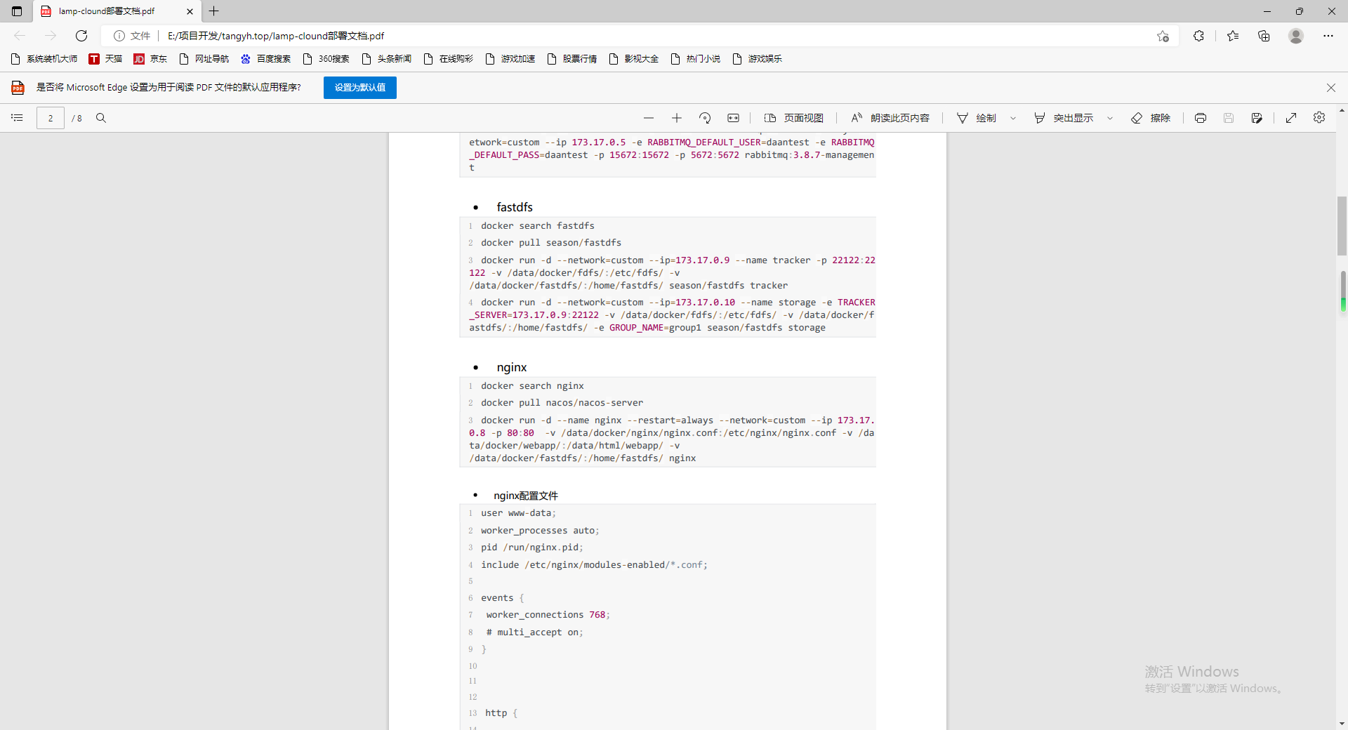Screen dimensions: 1348x730
Task: Start 朗读此页内容 read aloud
Action: 890,118
